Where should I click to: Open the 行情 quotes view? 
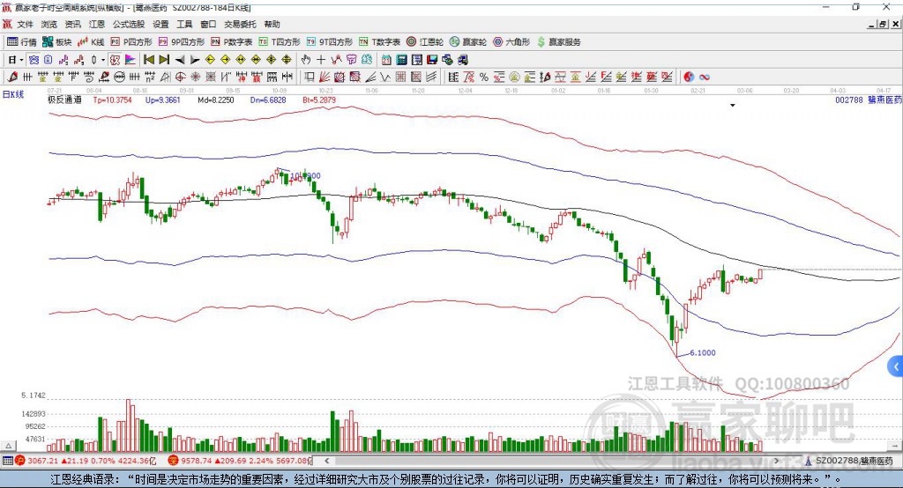point(21,41)
